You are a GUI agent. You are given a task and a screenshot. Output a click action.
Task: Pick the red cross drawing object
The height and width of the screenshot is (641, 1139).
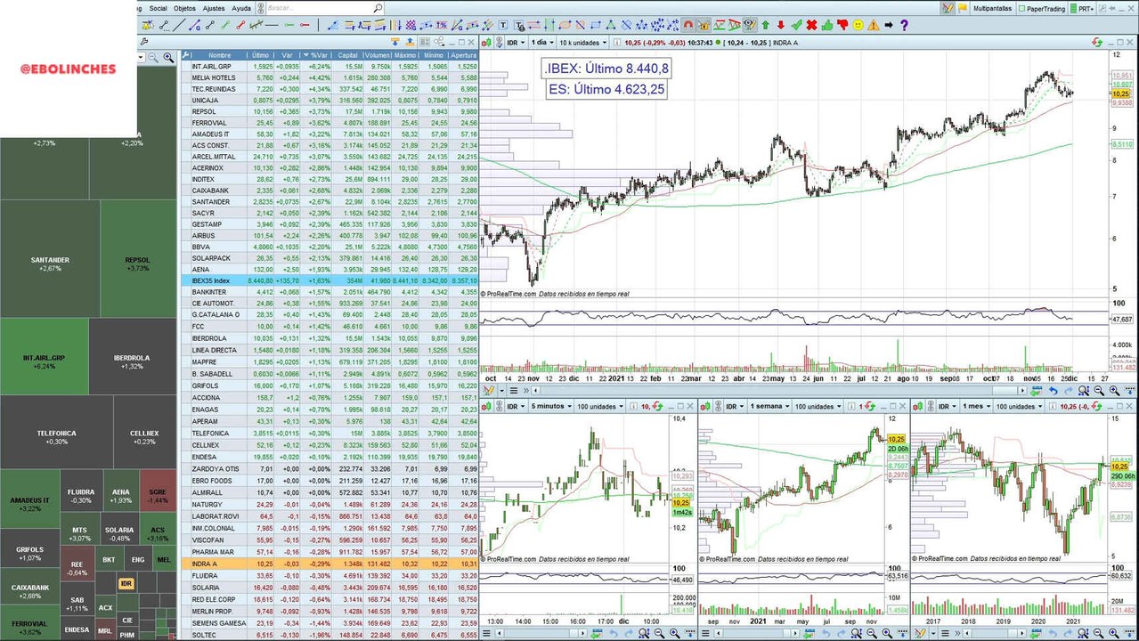coord(811,25)
